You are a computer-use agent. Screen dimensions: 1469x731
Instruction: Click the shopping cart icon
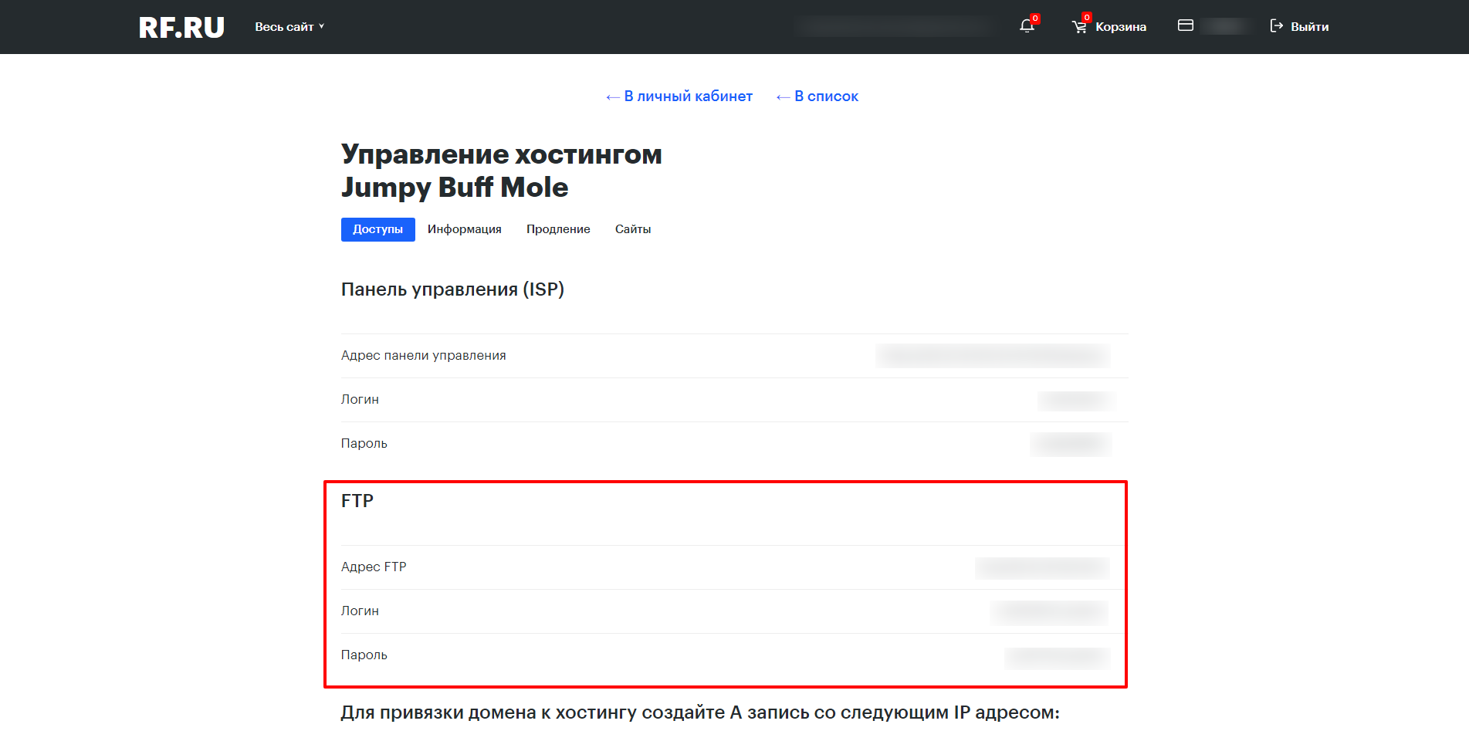coord(1079,27)
